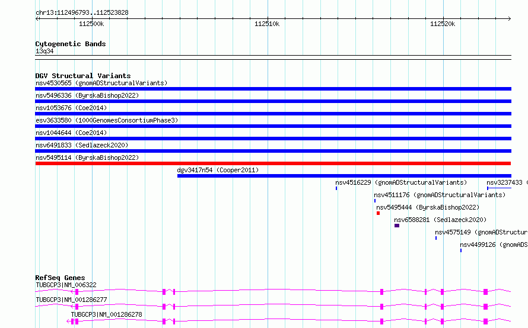This screenshot has height=328, width=528.
Task: Click the small blue marker under nsv4499126
Action: coord(461,250)
